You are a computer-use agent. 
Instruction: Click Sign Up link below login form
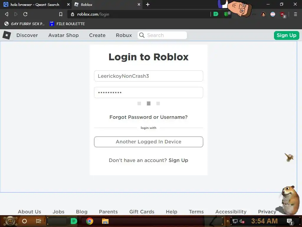click(178, 160)
